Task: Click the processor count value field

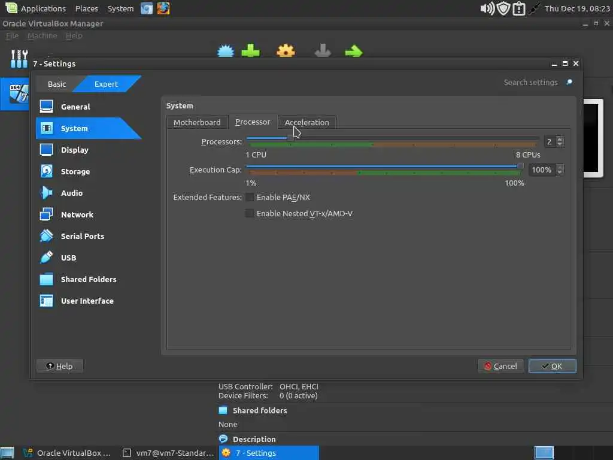Action: point(550,141)
